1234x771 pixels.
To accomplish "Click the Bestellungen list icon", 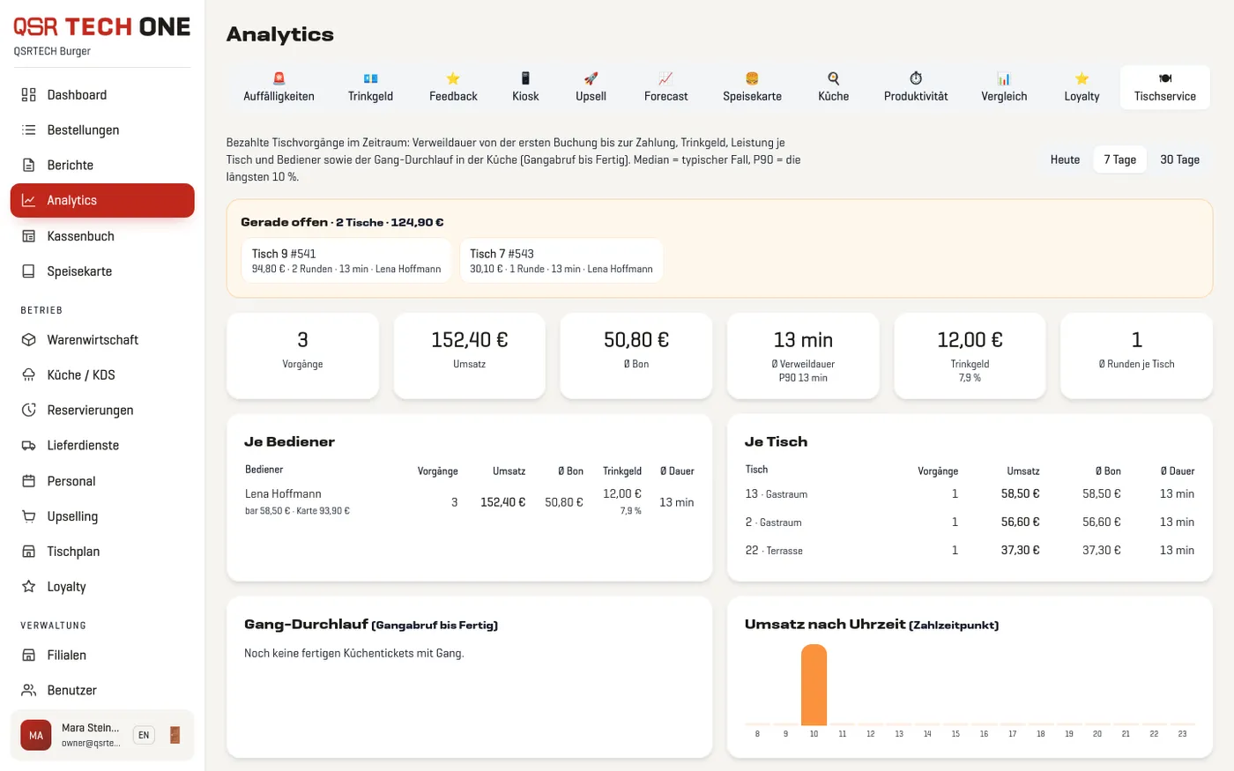I will pyautogui.click(x=29, y=130).
